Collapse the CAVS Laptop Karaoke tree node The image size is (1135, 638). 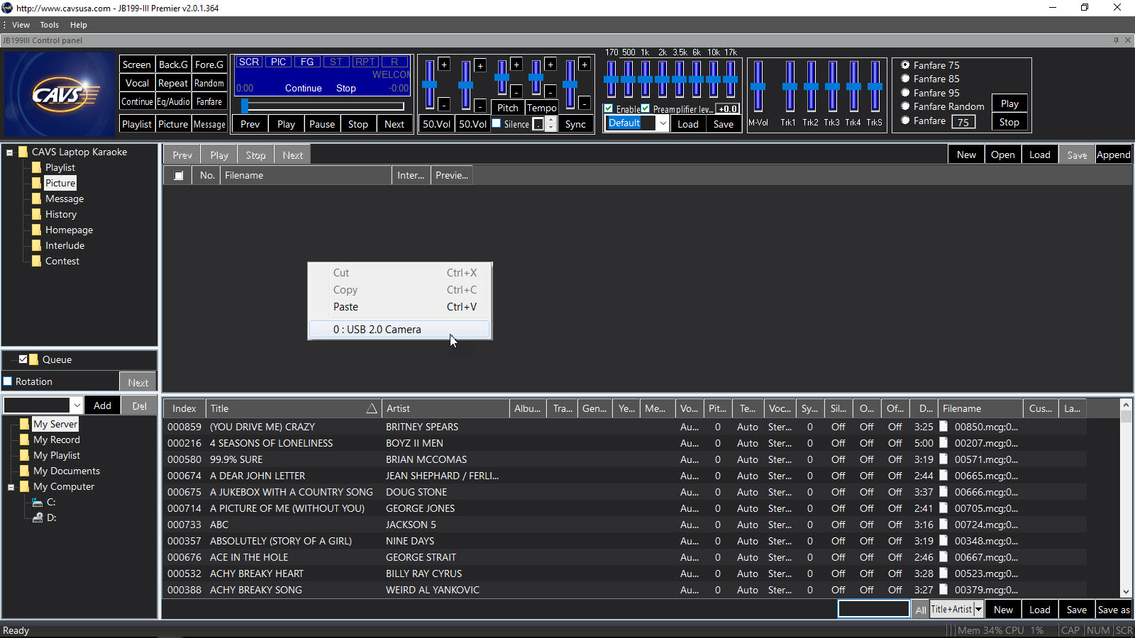click(10, 152)
